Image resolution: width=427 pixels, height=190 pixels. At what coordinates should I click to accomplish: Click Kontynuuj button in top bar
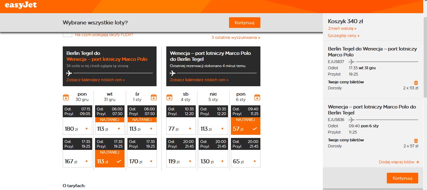coord(245,23)
